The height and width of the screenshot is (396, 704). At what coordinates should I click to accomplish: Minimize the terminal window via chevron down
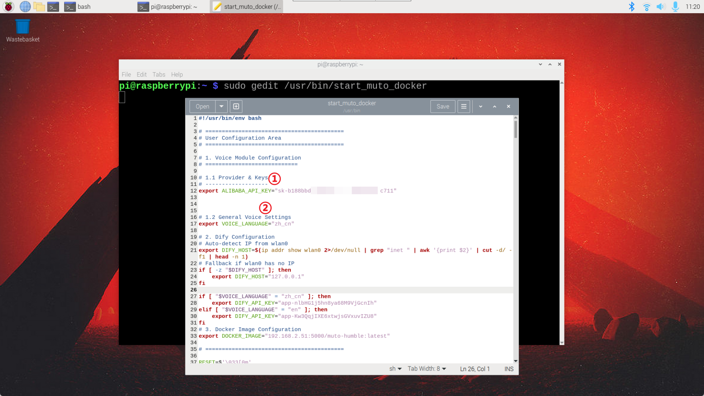click(x=540, y=64)
